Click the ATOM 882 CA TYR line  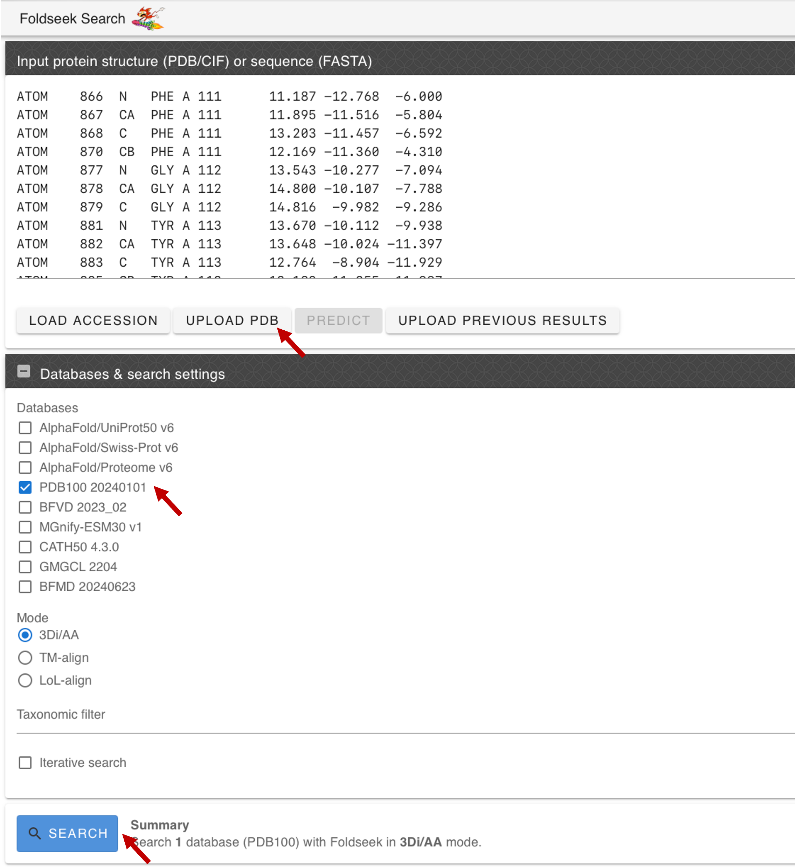pyautogui.click(x=230, y=244)
